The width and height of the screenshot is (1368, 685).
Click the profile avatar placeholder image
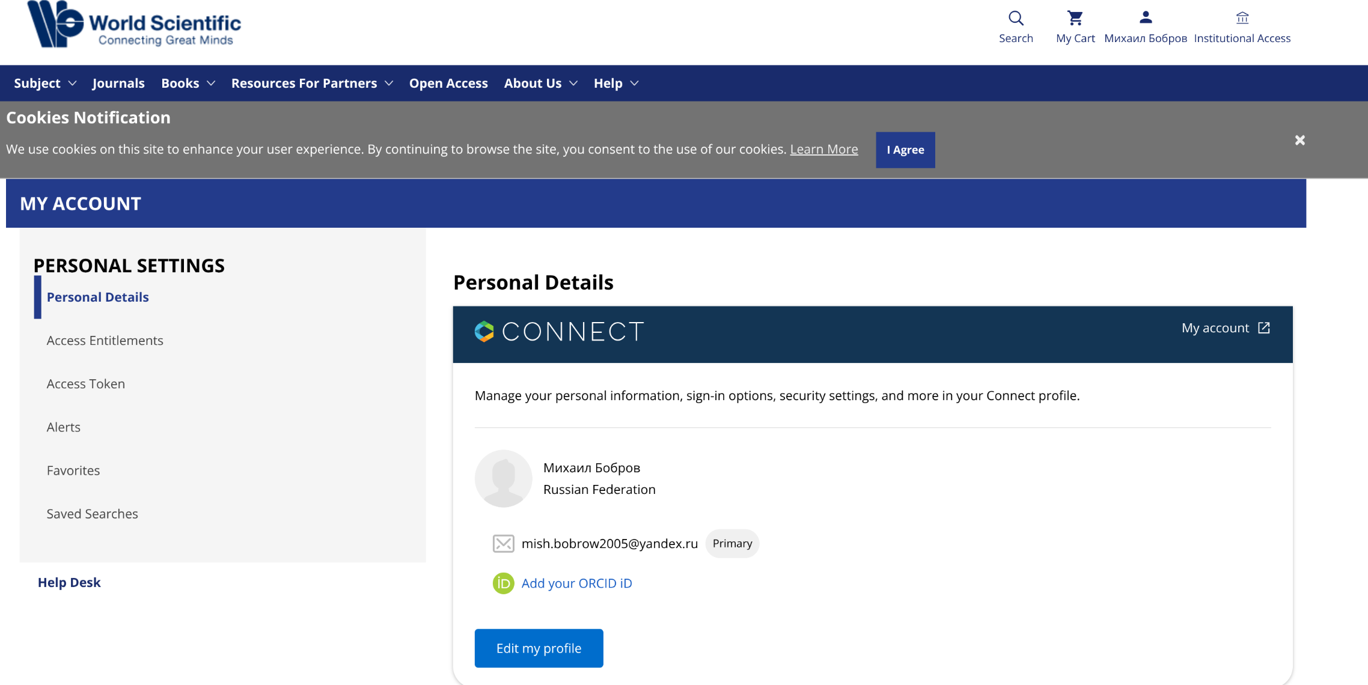(503, 479)
